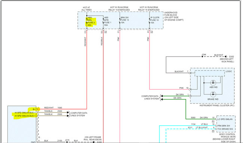Click circuit number 5060
243x143 pixels.
pyautogui.click(x=193, y=118)
